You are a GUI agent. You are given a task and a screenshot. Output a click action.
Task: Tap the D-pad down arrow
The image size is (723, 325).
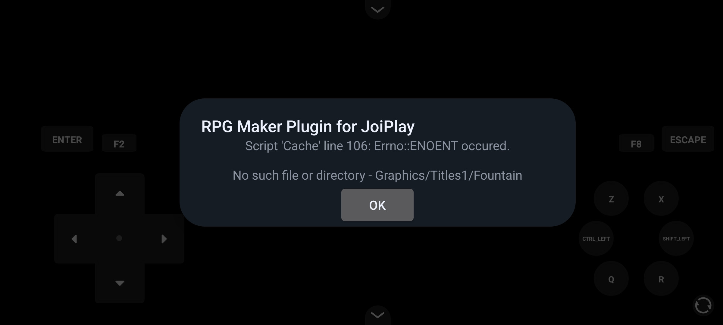click(120, 283)
